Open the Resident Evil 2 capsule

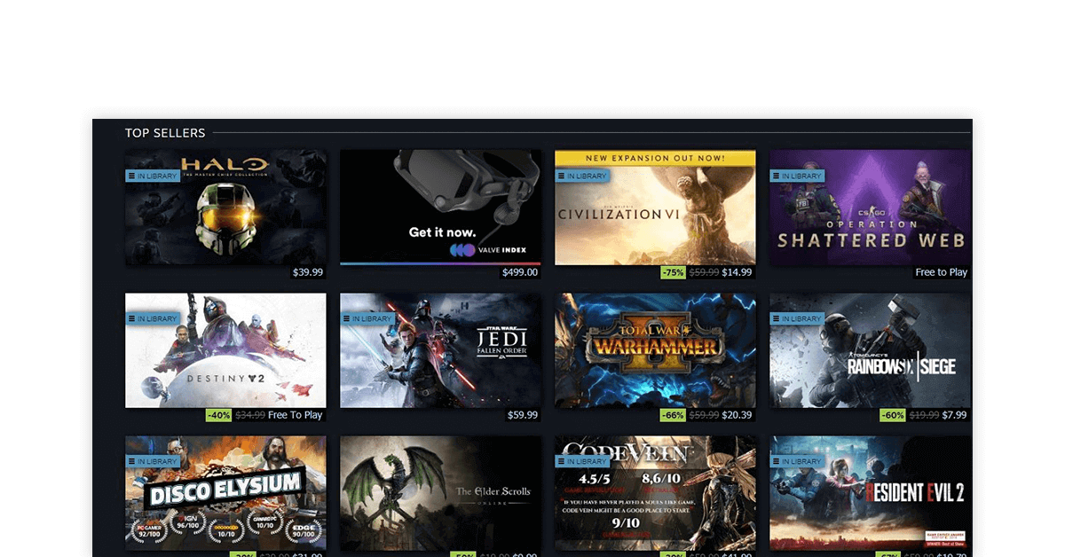(x=870, y=493)
